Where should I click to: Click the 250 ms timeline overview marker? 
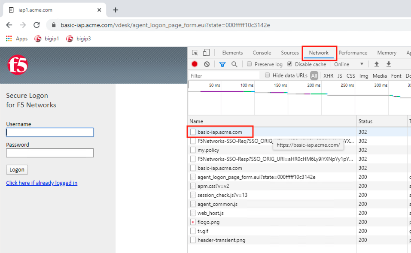347,85
